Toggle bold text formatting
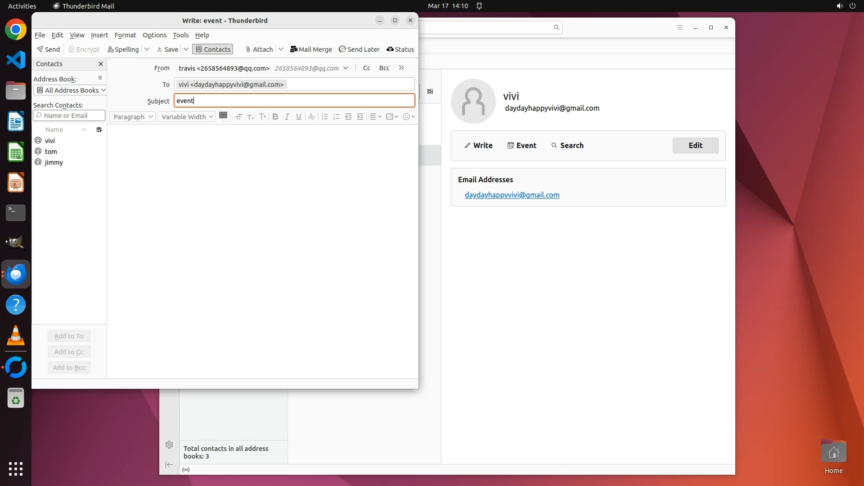 [x=275, y=117]
